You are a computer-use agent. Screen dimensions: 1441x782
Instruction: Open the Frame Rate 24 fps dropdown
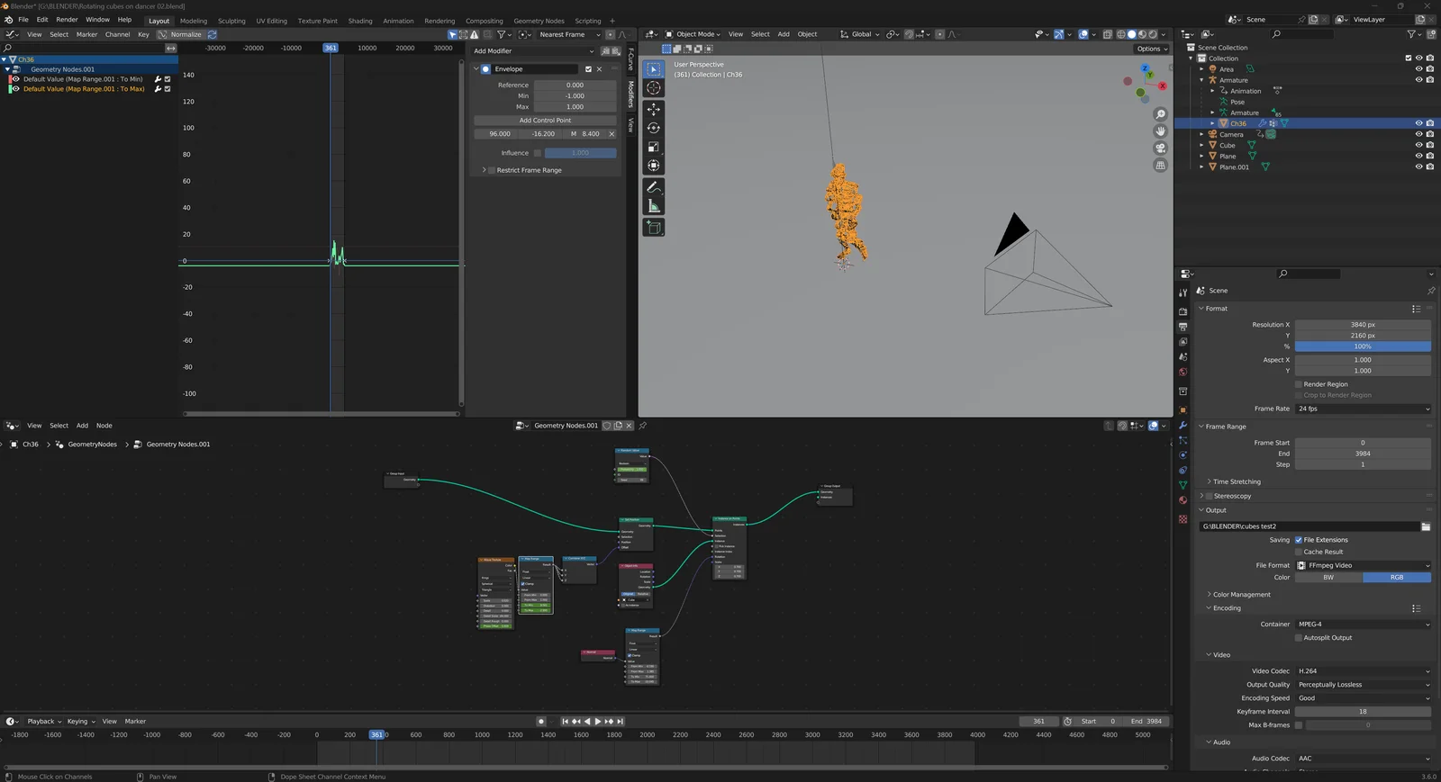[x=1363, y=409]
